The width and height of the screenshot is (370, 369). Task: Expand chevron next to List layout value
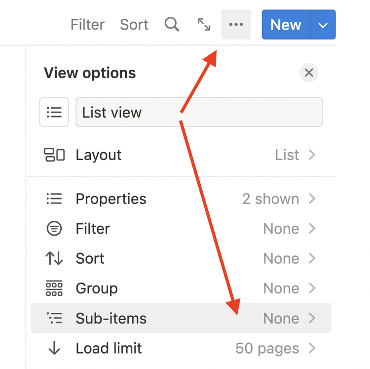[312, 155]
